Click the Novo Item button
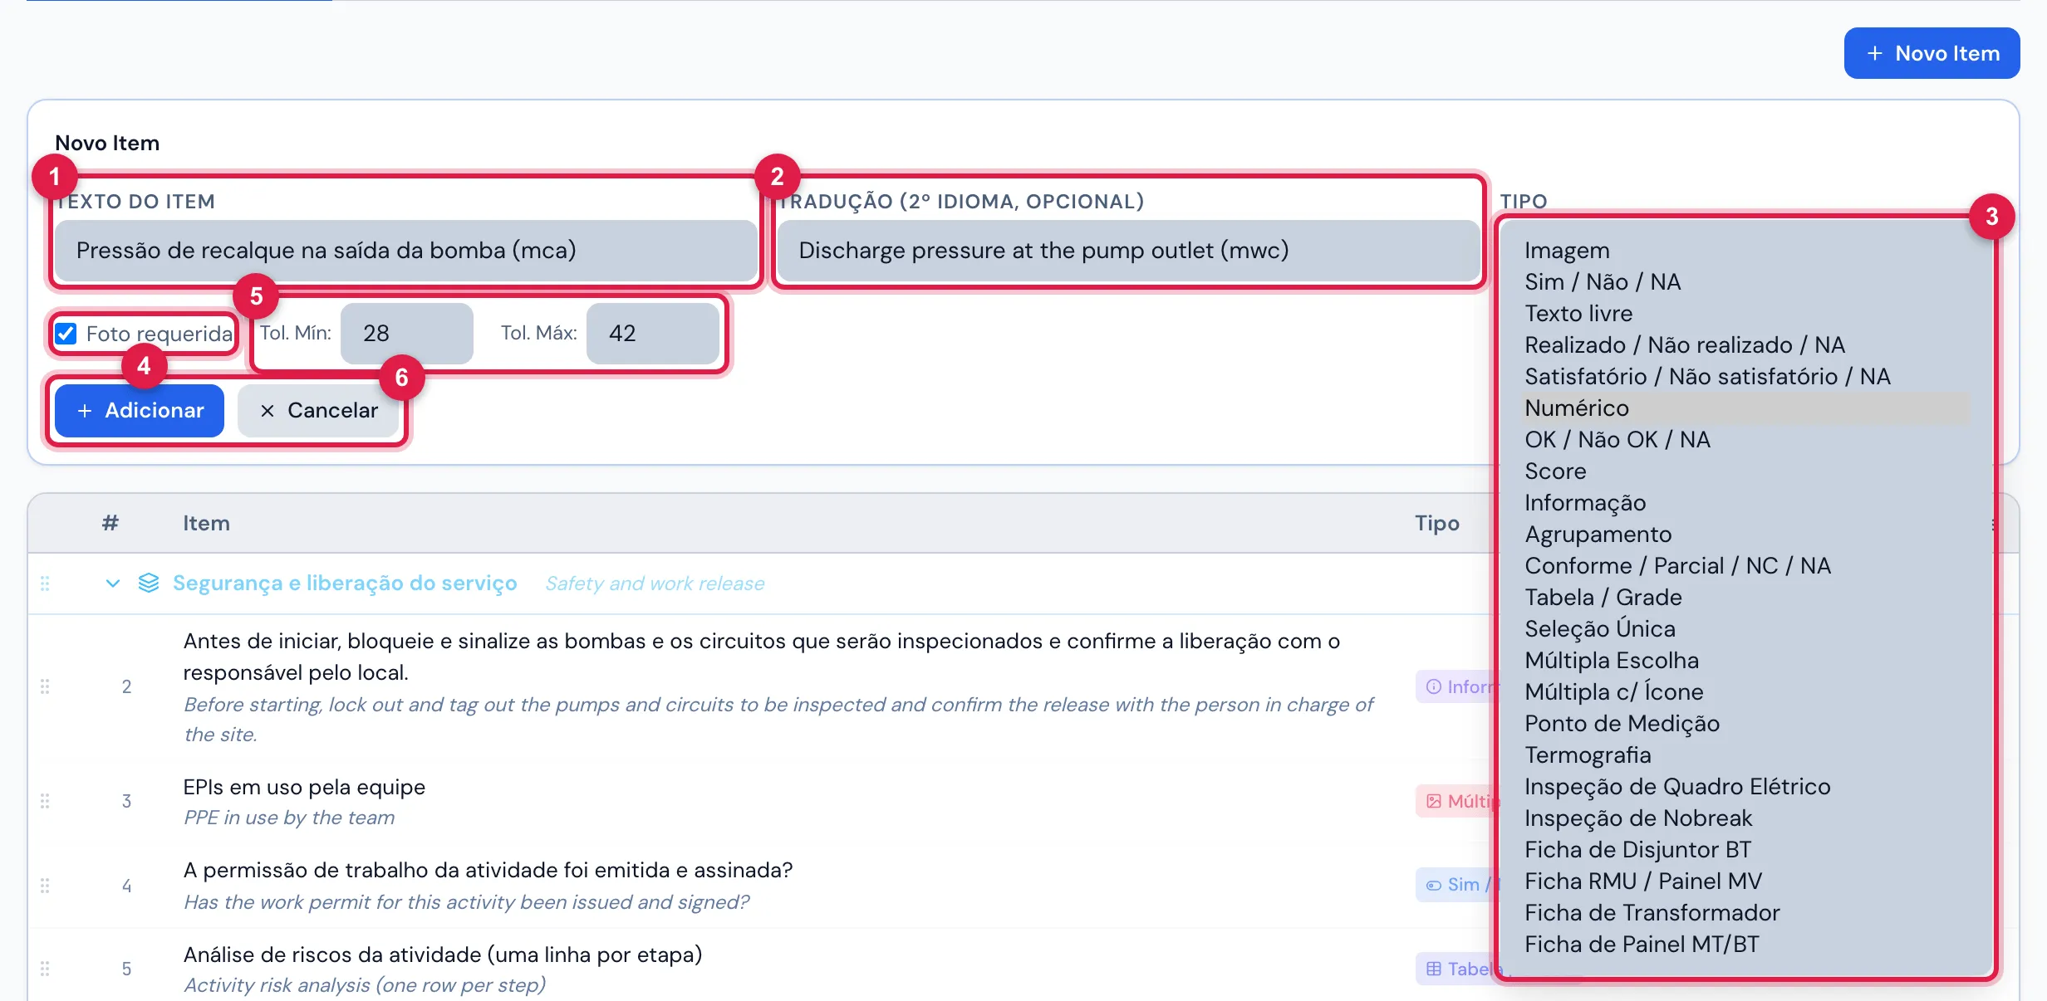2047x1001 pixels. [x=1932, y=53]
